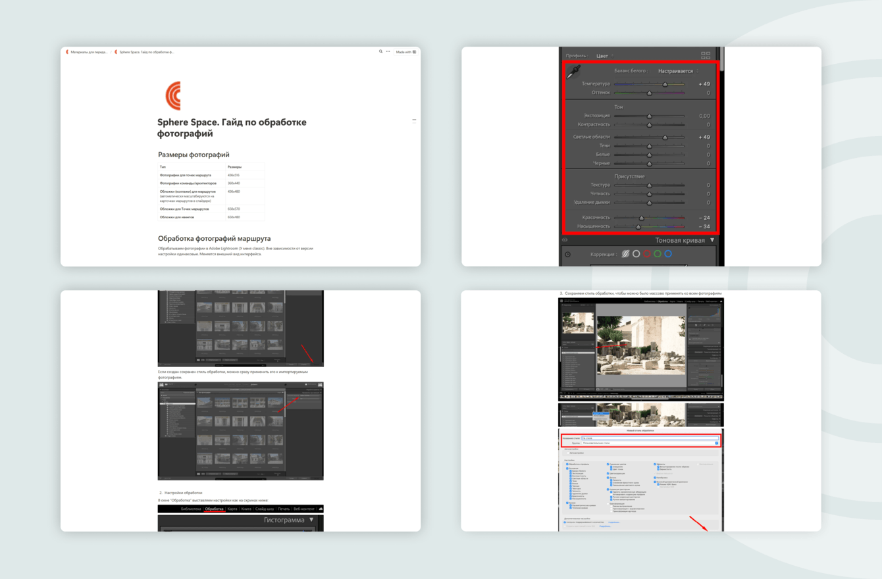
Task: Click the cell Обложки для ивентов
Action: pyautogui.click(x=192, y=217)
